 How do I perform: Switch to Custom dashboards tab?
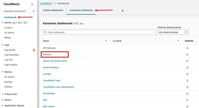tap(53, 10)
